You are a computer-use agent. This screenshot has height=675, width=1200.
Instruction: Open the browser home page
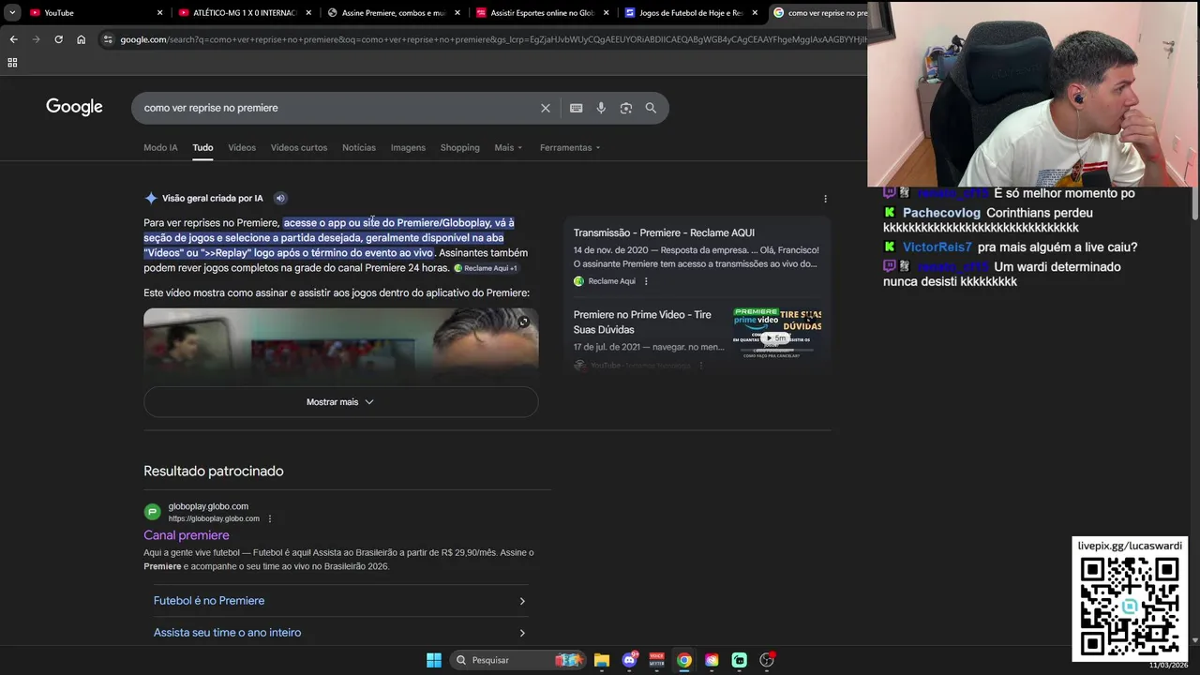point(81,39)
